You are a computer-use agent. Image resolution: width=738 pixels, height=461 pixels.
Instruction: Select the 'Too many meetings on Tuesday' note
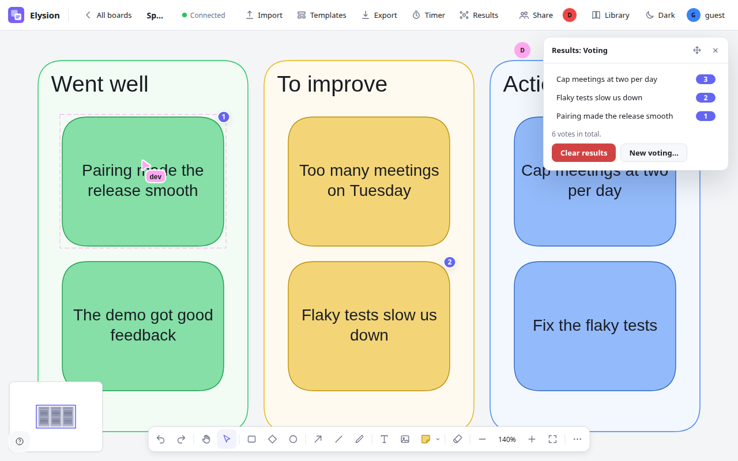(369, 182)
